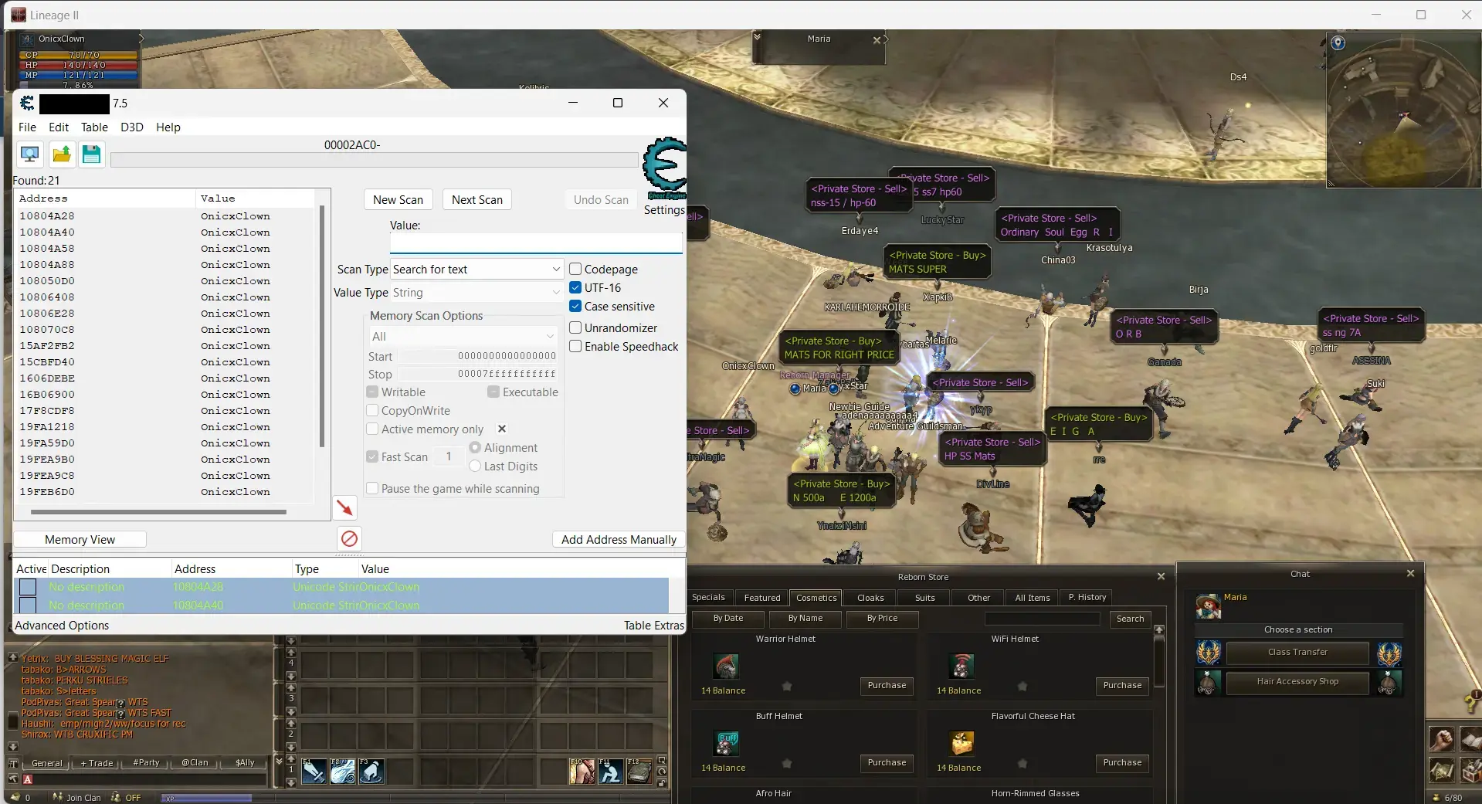1482x804 pixels.
Task: Toggle Case sensitive checkbox
Action: click(x=575, y=306)
